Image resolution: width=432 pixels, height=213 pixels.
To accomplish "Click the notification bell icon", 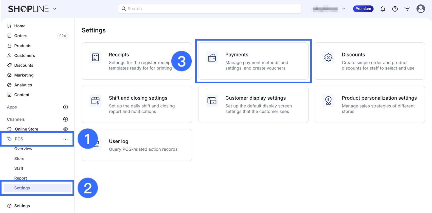I will point(383,9).
